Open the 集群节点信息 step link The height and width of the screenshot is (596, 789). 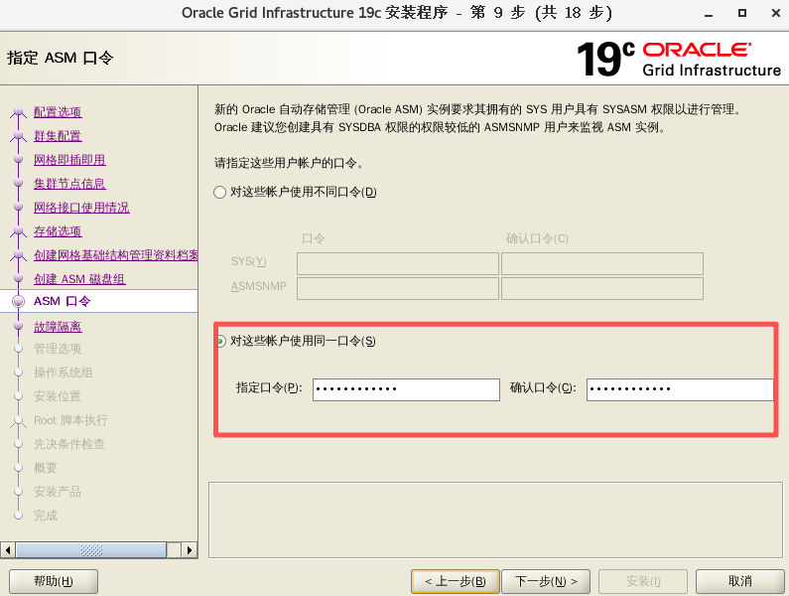[69, 184]
